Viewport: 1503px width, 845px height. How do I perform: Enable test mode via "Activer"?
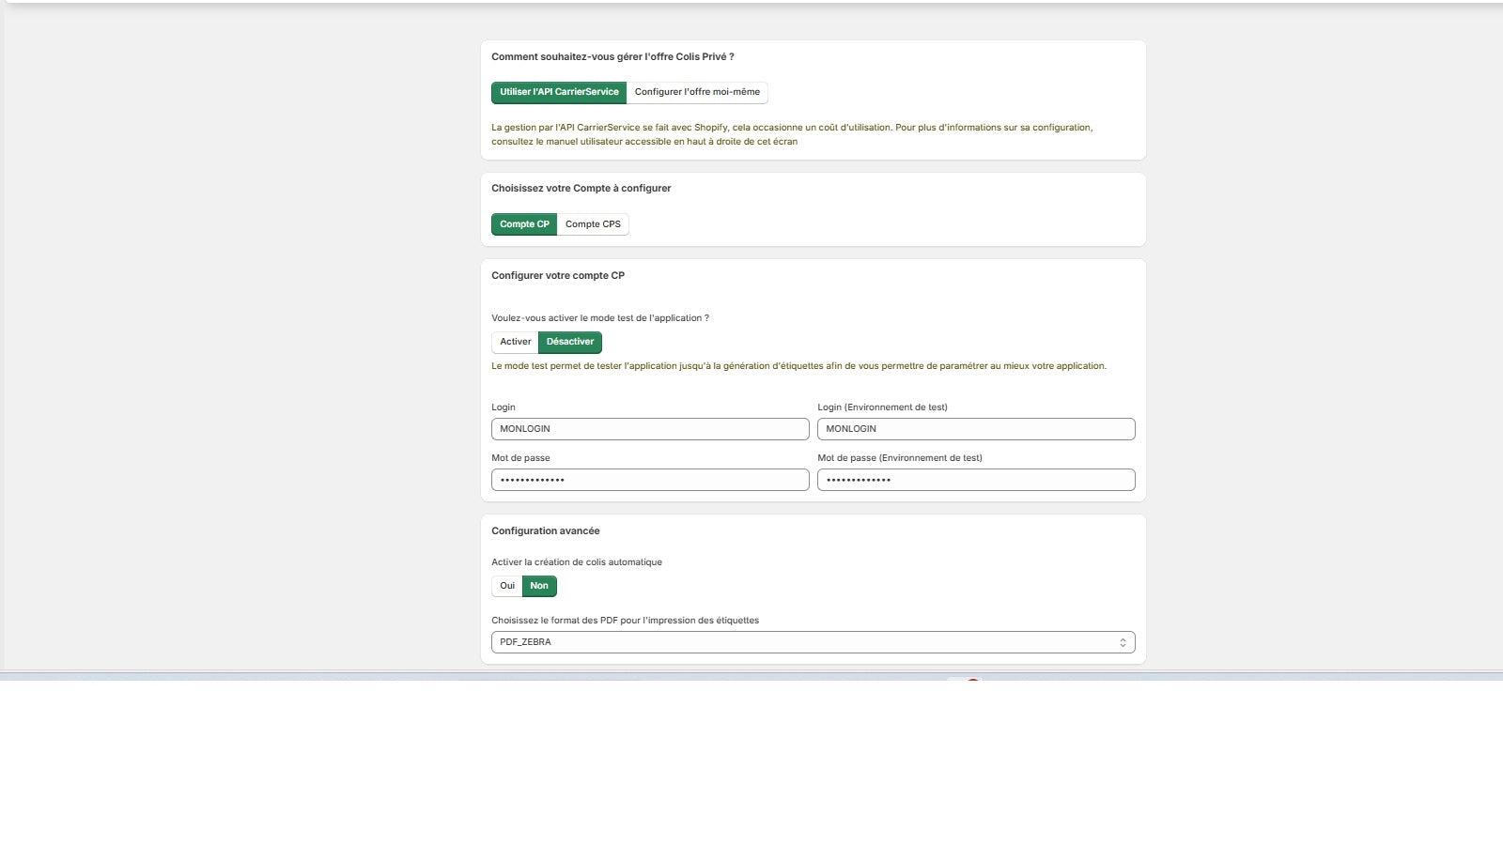tap(515, 342)
